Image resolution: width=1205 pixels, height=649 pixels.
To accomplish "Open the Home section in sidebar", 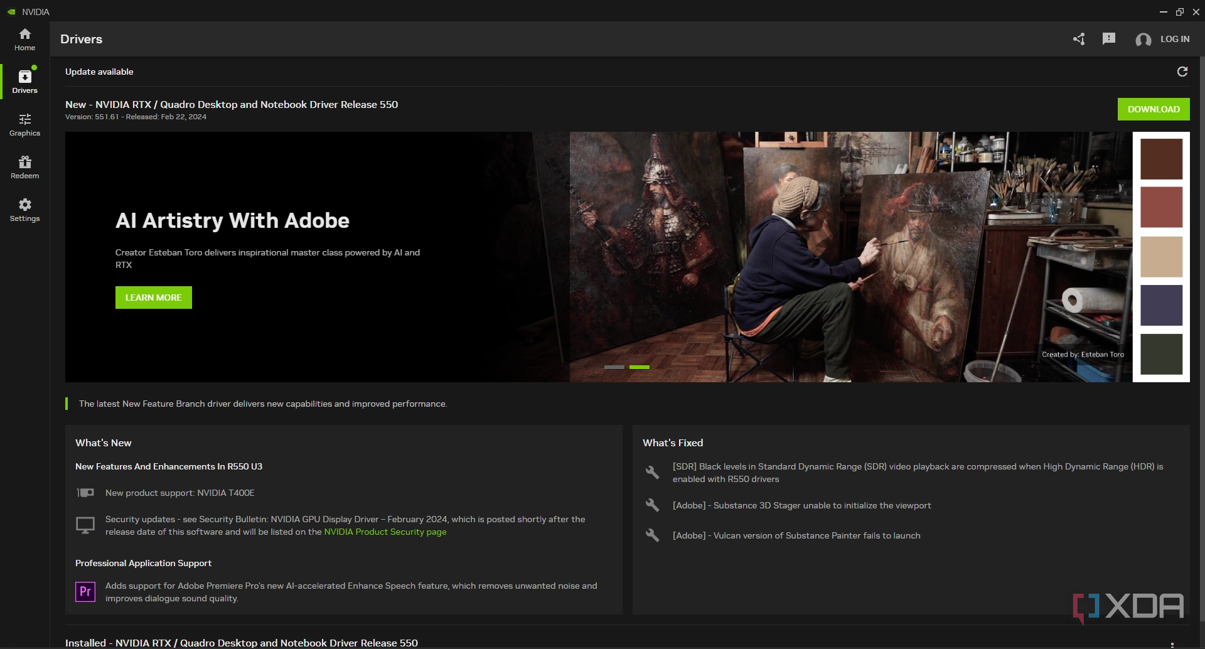I will click(24, 39).
